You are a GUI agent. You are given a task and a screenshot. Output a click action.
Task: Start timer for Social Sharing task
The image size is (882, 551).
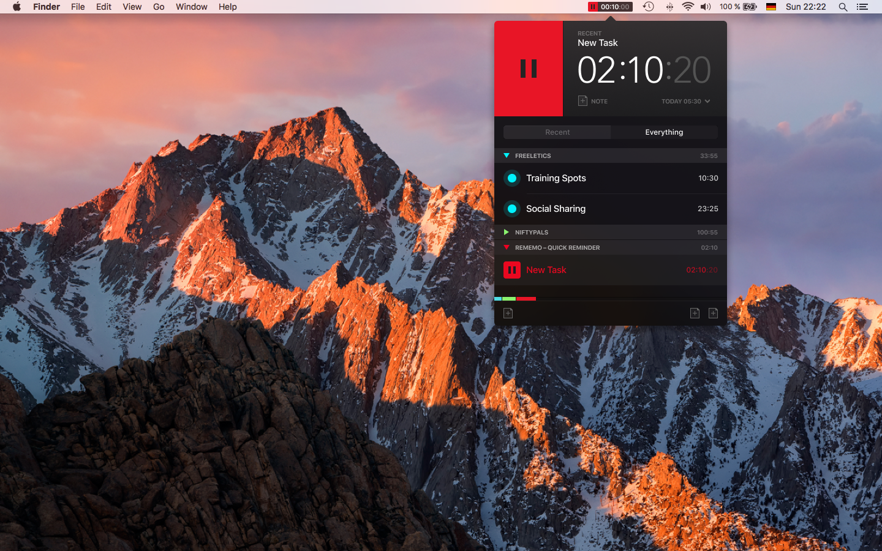[512, 209]
